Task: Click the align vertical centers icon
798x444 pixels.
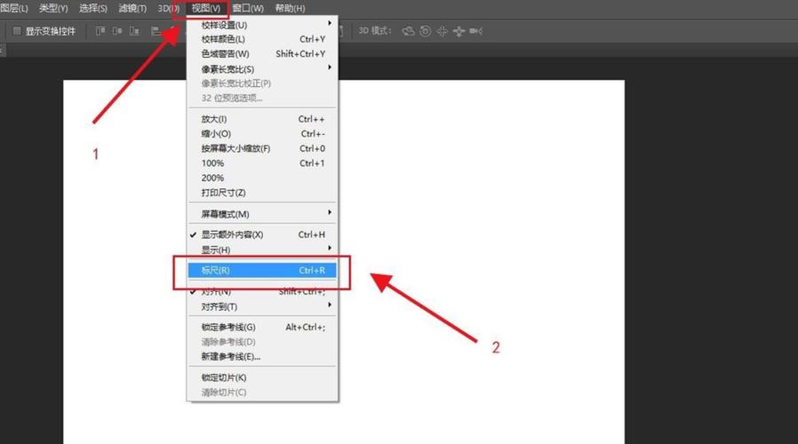Action: click(x=117, y=31)
